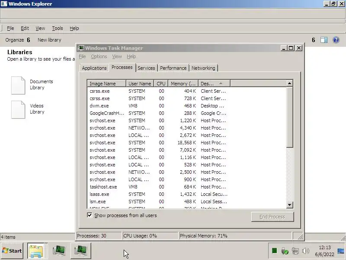
Task: Select the taskhost.exe process row
Action: pos(158,187)
